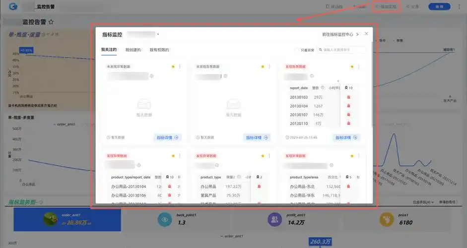Click the alarm bell in the 20130104 row
The height and width of the screenshot is (248, 467).
348,106
